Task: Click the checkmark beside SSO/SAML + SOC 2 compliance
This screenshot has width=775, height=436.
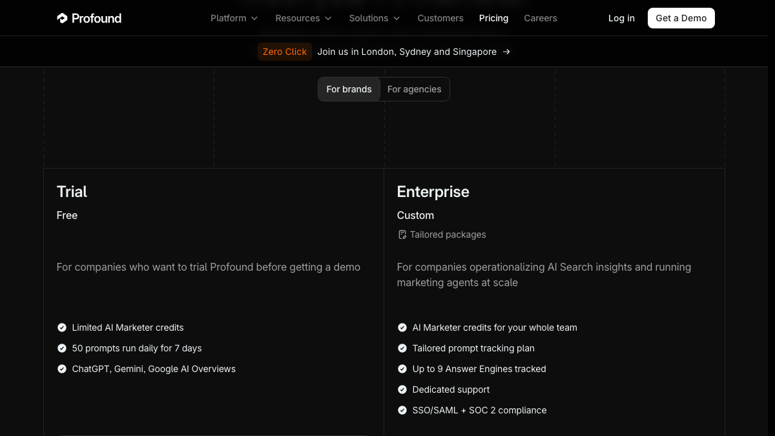Action: tap(402, 410)
